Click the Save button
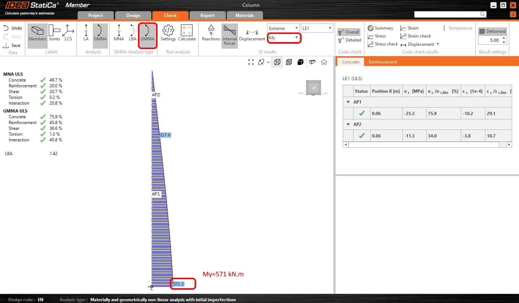The width and height of the screenshot is (519, 303). click(x=12, y=45)
